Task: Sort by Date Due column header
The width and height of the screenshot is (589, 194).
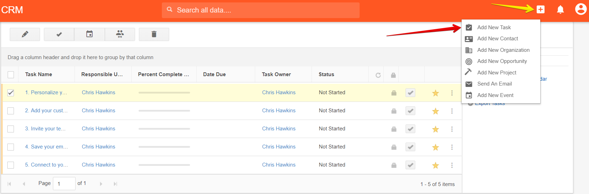Action: tap(214, 74)
